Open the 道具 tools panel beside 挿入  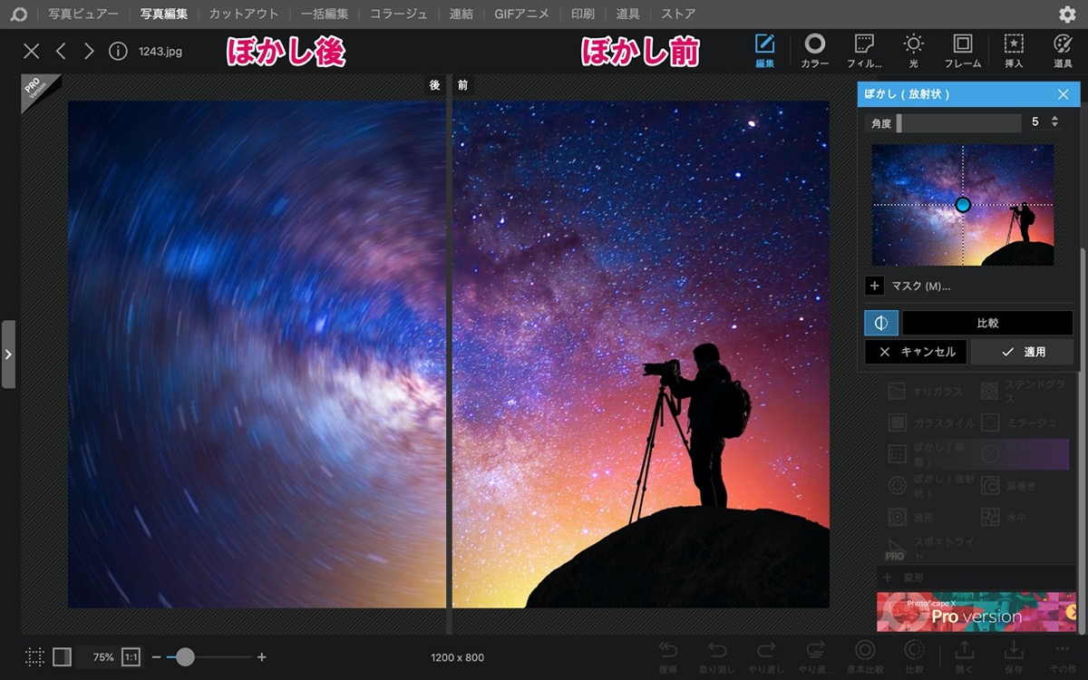pyautogui.click(x=1063, y=51)
